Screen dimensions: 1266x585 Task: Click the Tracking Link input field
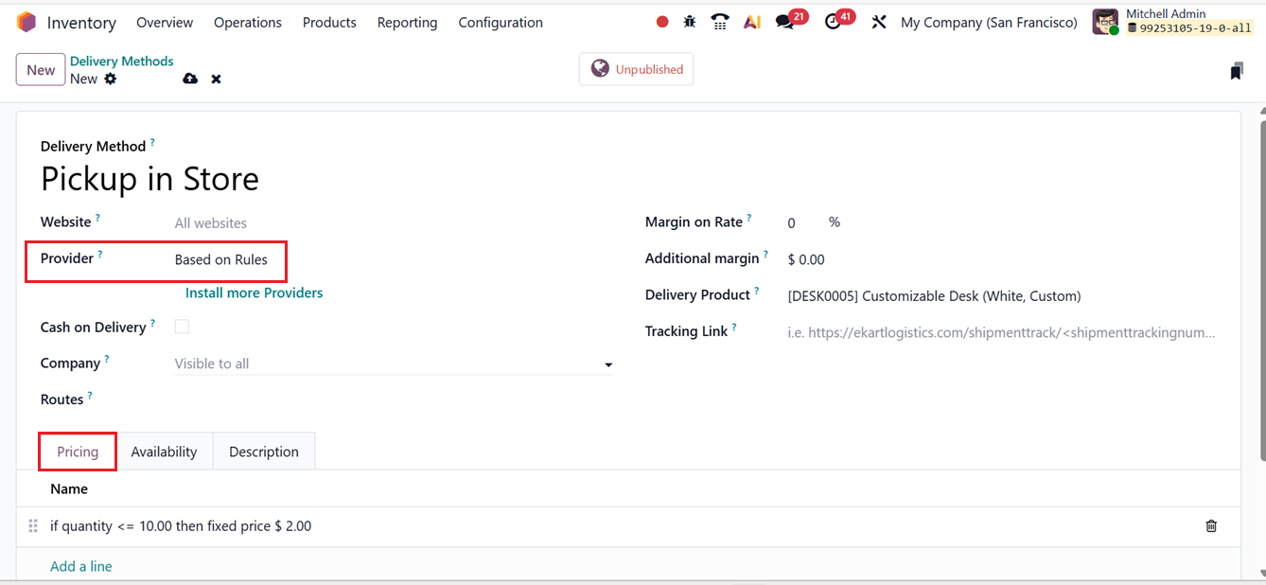click(x=1001, y=332)
